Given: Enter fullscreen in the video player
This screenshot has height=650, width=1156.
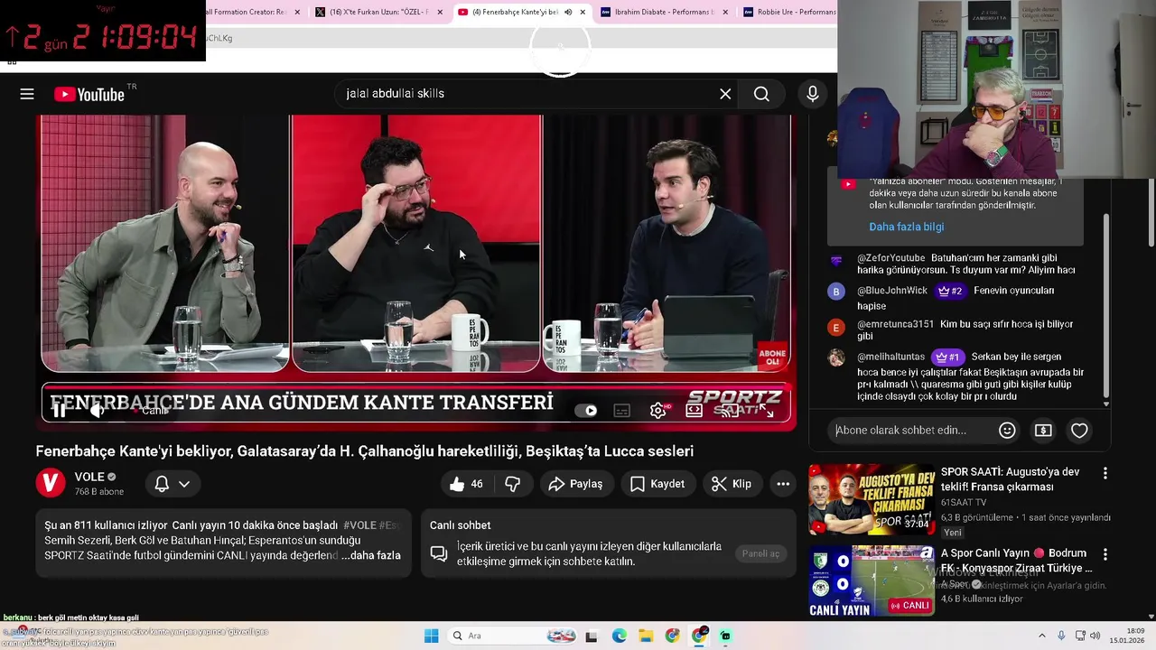Looking at the screenshot, I should point(766,410).
